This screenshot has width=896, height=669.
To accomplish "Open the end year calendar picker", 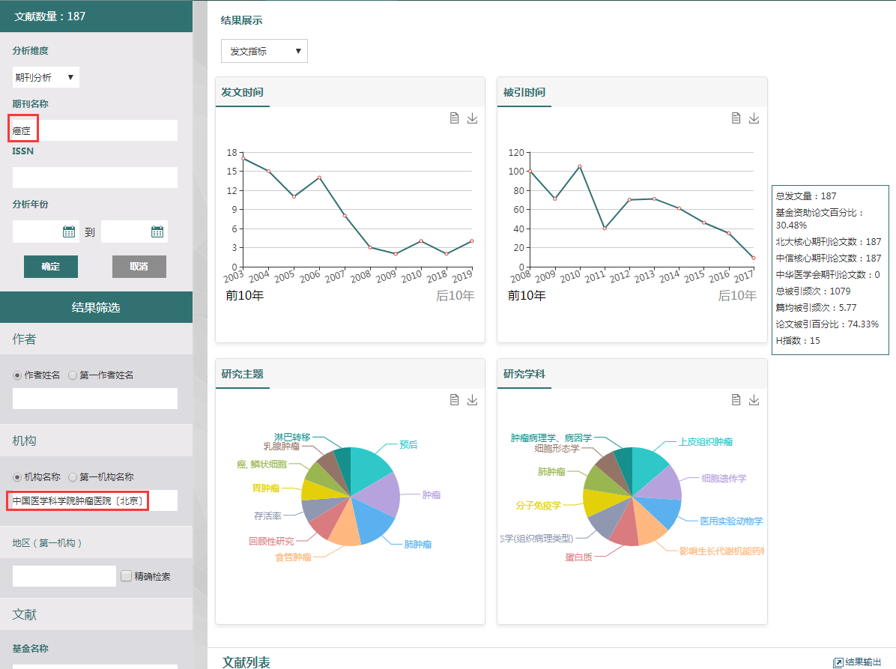I will pos(157,231).
